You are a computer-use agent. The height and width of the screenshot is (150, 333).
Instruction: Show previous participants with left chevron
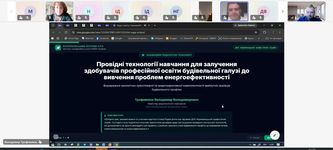(12, 12)
